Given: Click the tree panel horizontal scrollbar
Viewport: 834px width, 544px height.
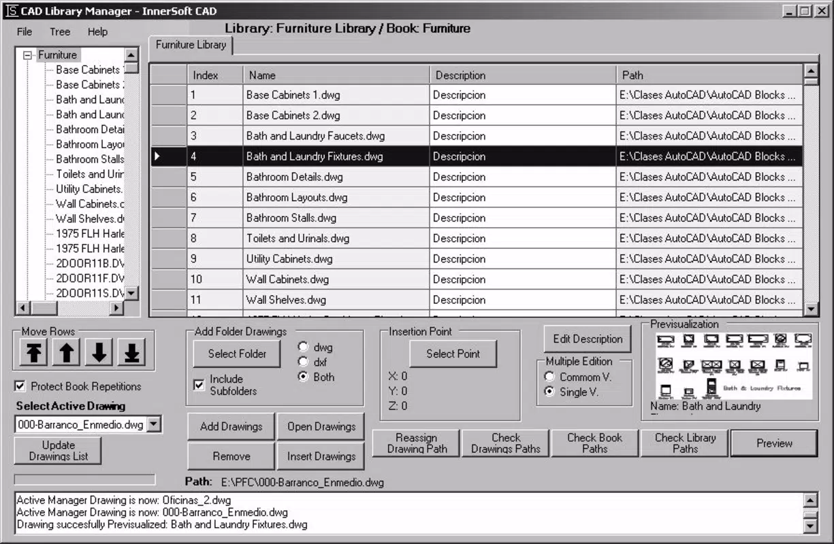Looking at the screenshot, I should pyautogui.click(x=70, y=308).
